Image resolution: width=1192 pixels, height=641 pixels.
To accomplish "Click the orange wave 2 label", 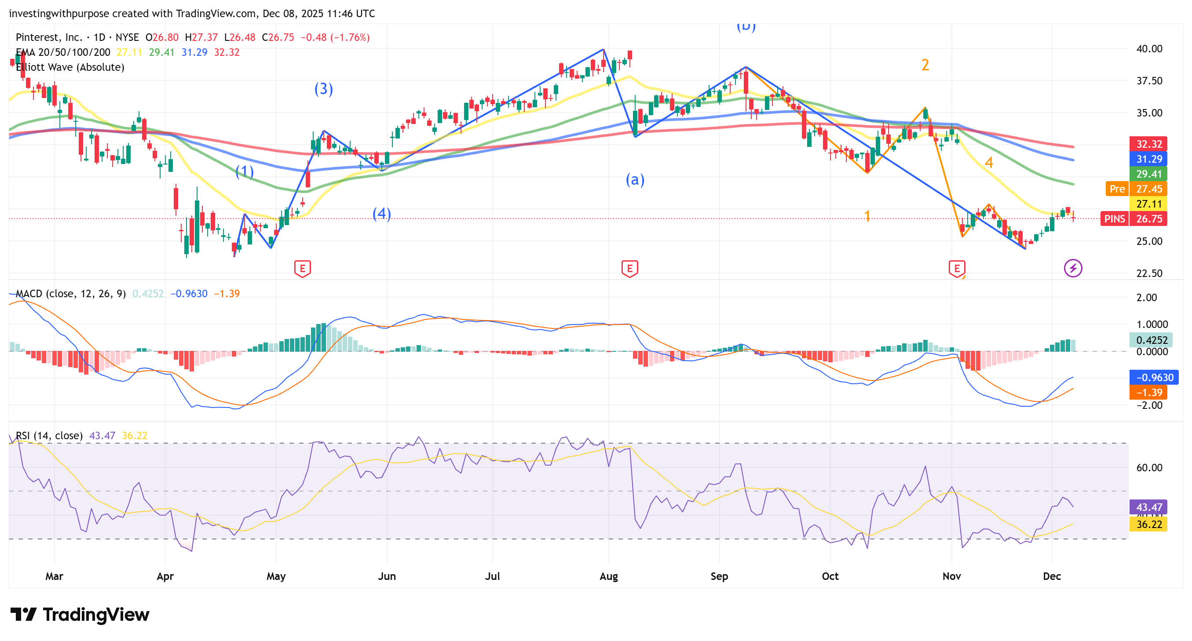I will pos(925,65).
